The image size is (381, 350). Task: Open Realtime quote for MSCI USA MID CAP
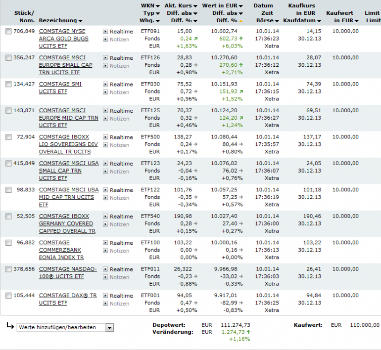coord(118,190)
